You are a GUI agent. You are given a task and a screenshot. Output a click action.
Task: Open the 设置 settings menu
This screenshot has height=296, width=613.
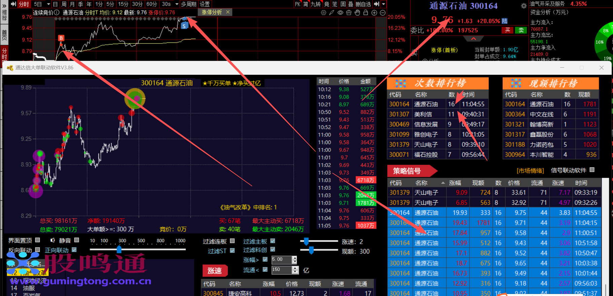[205, 4]
